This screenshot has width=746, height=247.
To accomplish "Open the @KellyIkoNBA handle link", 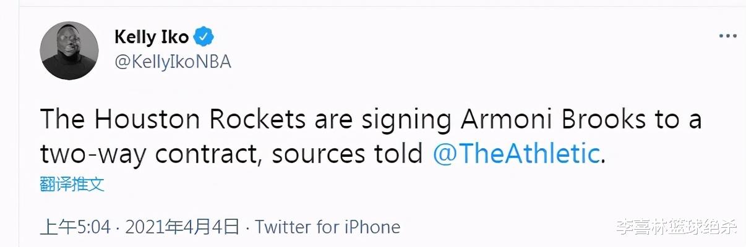I will coord(173,62).
